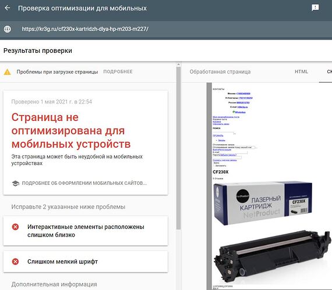Click red error icon for interactive elements
The width and height of the screenshot is (332, 290).
15,227
